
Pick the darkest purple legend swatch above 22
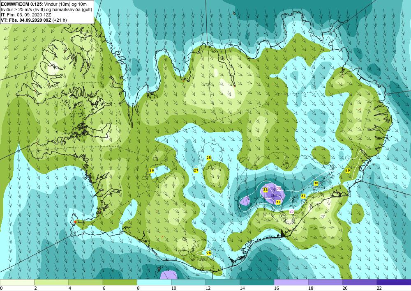coord(394,282)
